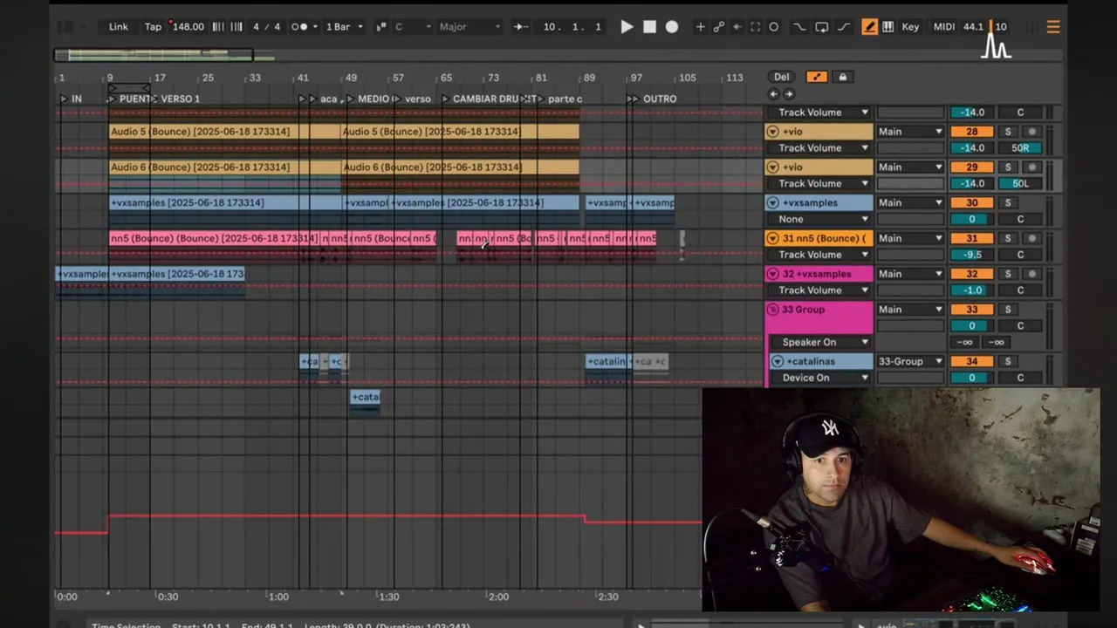
Task: Click the 4 / 4 time signature field
Action: (x=267, y=27)
